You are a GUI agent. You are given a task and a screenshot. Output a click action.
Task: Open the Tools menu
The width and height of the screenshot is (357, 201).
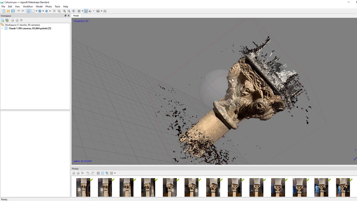(x=57, y=6)
